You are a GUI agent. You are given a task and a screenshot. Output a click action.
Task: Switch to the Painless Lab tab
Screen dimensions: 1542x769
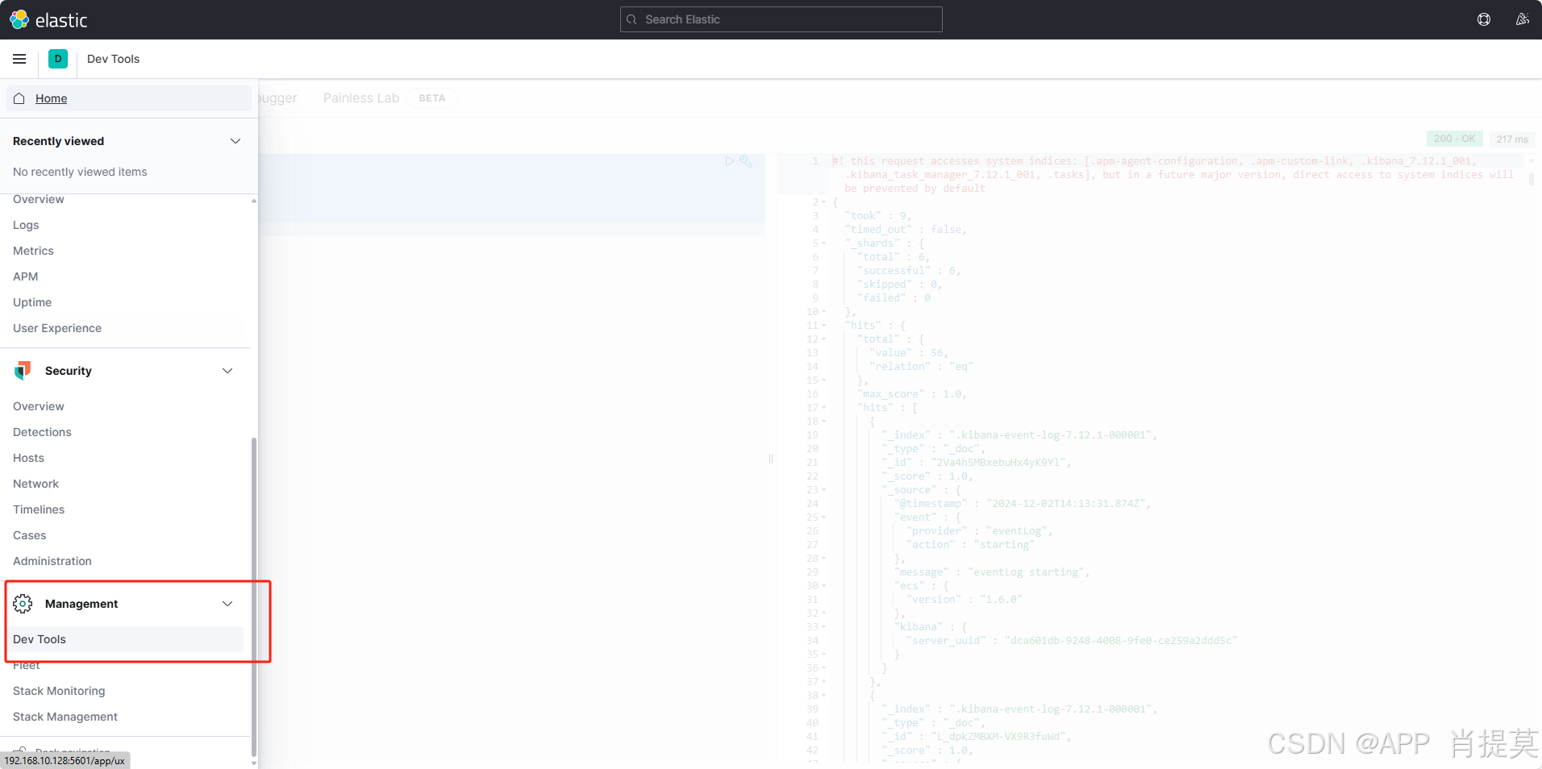pyautogui.click(x=361, y=98)
